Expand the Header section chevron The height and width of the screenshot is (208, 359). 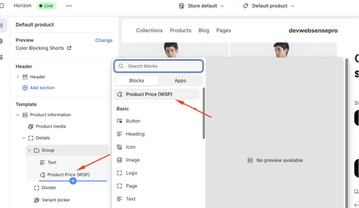click(x=18, y=77)
